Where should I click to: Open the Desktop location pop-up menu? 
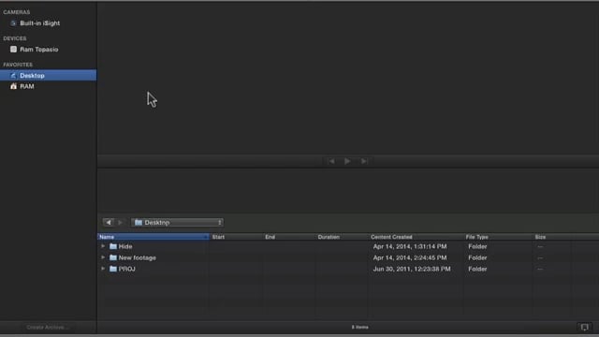pos(177,223)
